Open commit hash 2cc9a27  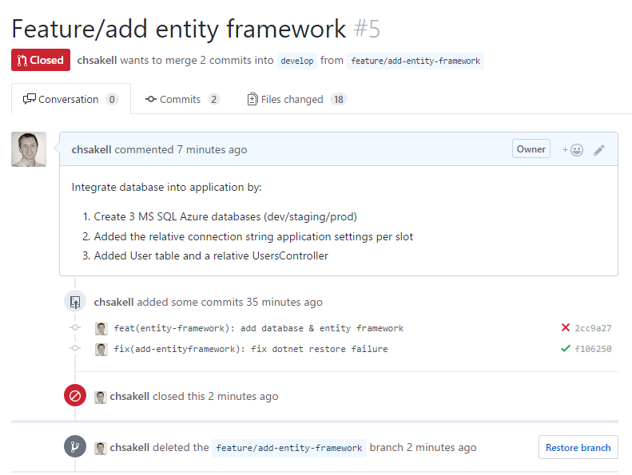(593, 328)
